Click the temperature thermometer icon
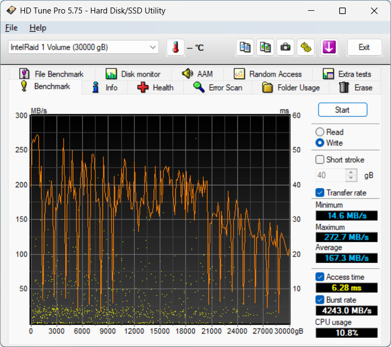 pyautogui.click(x=176, y=47)
